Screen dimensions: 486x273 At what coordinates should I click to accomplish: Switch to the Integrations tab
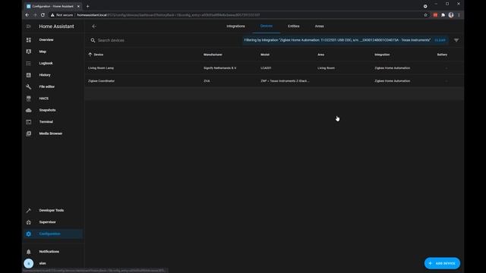(235, 27)
